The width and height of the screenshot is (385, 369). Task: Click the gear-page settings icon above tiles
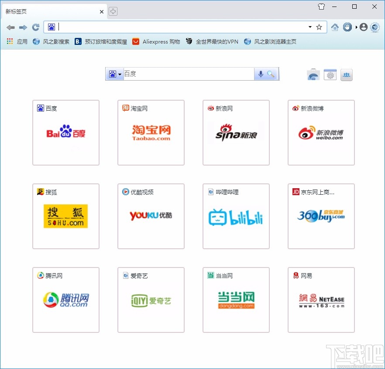click(330, 74)
